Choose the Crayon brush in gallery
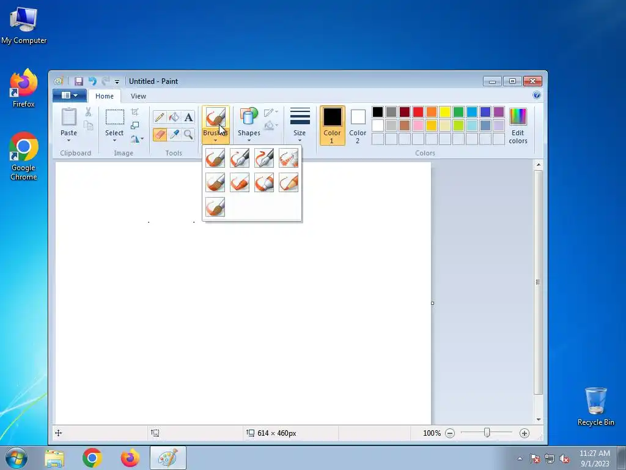This screenshot has width=626, height=470. pyautogui.click(x=240, y=182)
